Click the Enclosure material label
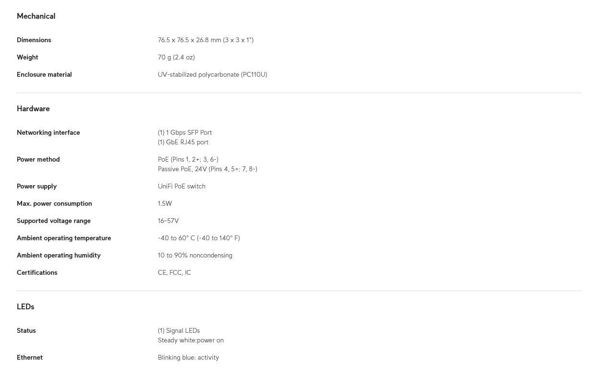Image resolution: width=590 pixels, height=375 pixels. [x=44, y=75]
